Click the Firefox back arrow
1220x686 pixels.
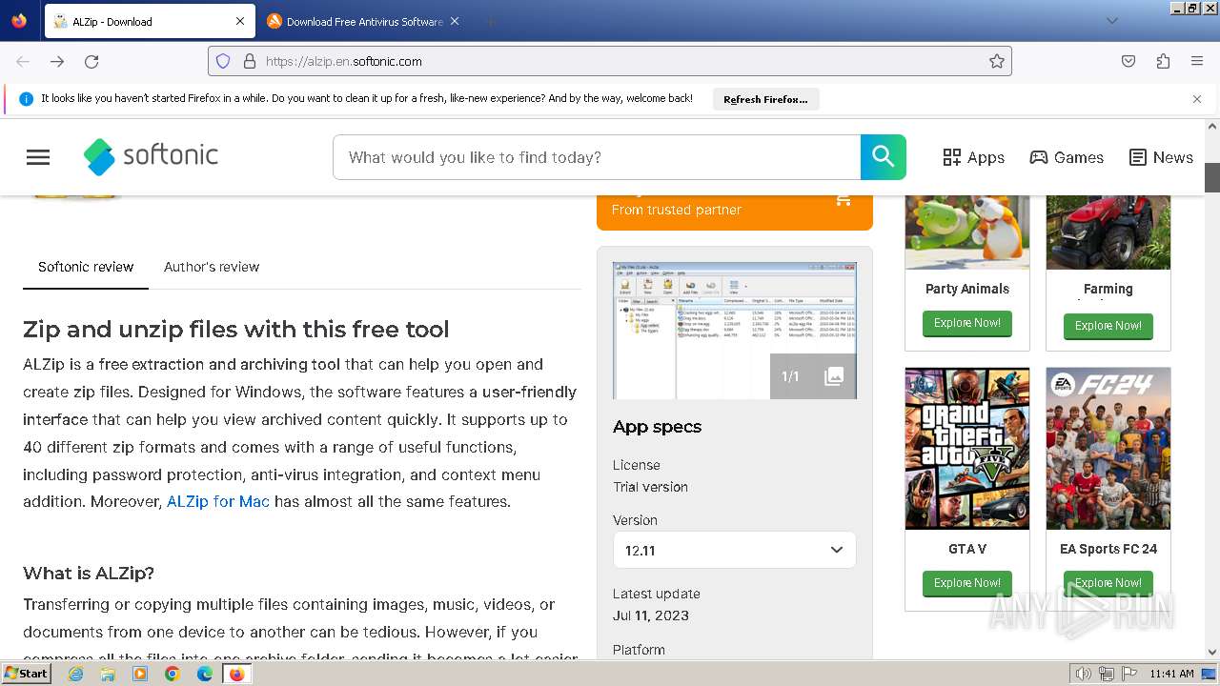point(23,61)
